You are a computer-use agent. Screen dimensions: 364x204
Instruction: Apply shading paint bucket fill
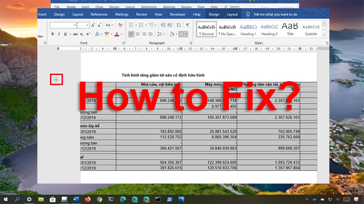coord(172,34)
